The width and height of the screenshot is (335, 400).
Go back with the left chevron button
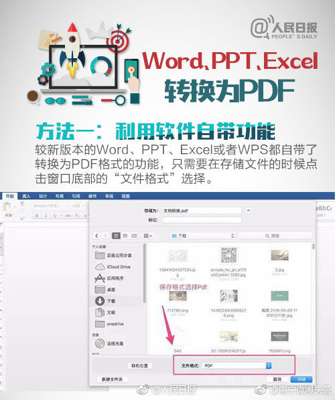(96, 235)
